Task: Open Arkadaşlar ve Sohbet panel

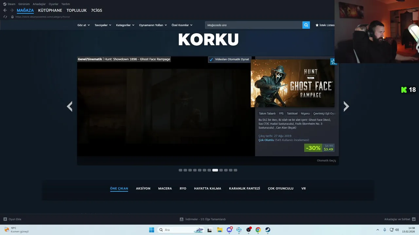Action: pyautogui.click(x=400, y=219)
